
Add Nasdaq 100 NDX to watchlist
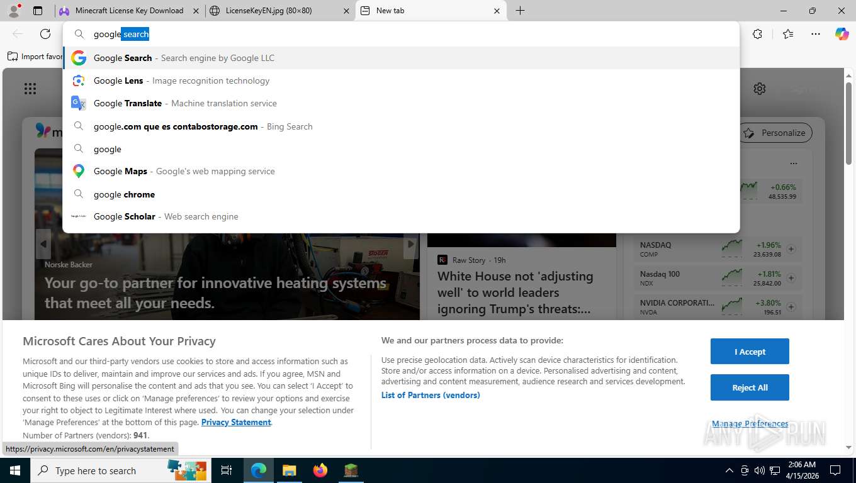pos(791,278)
